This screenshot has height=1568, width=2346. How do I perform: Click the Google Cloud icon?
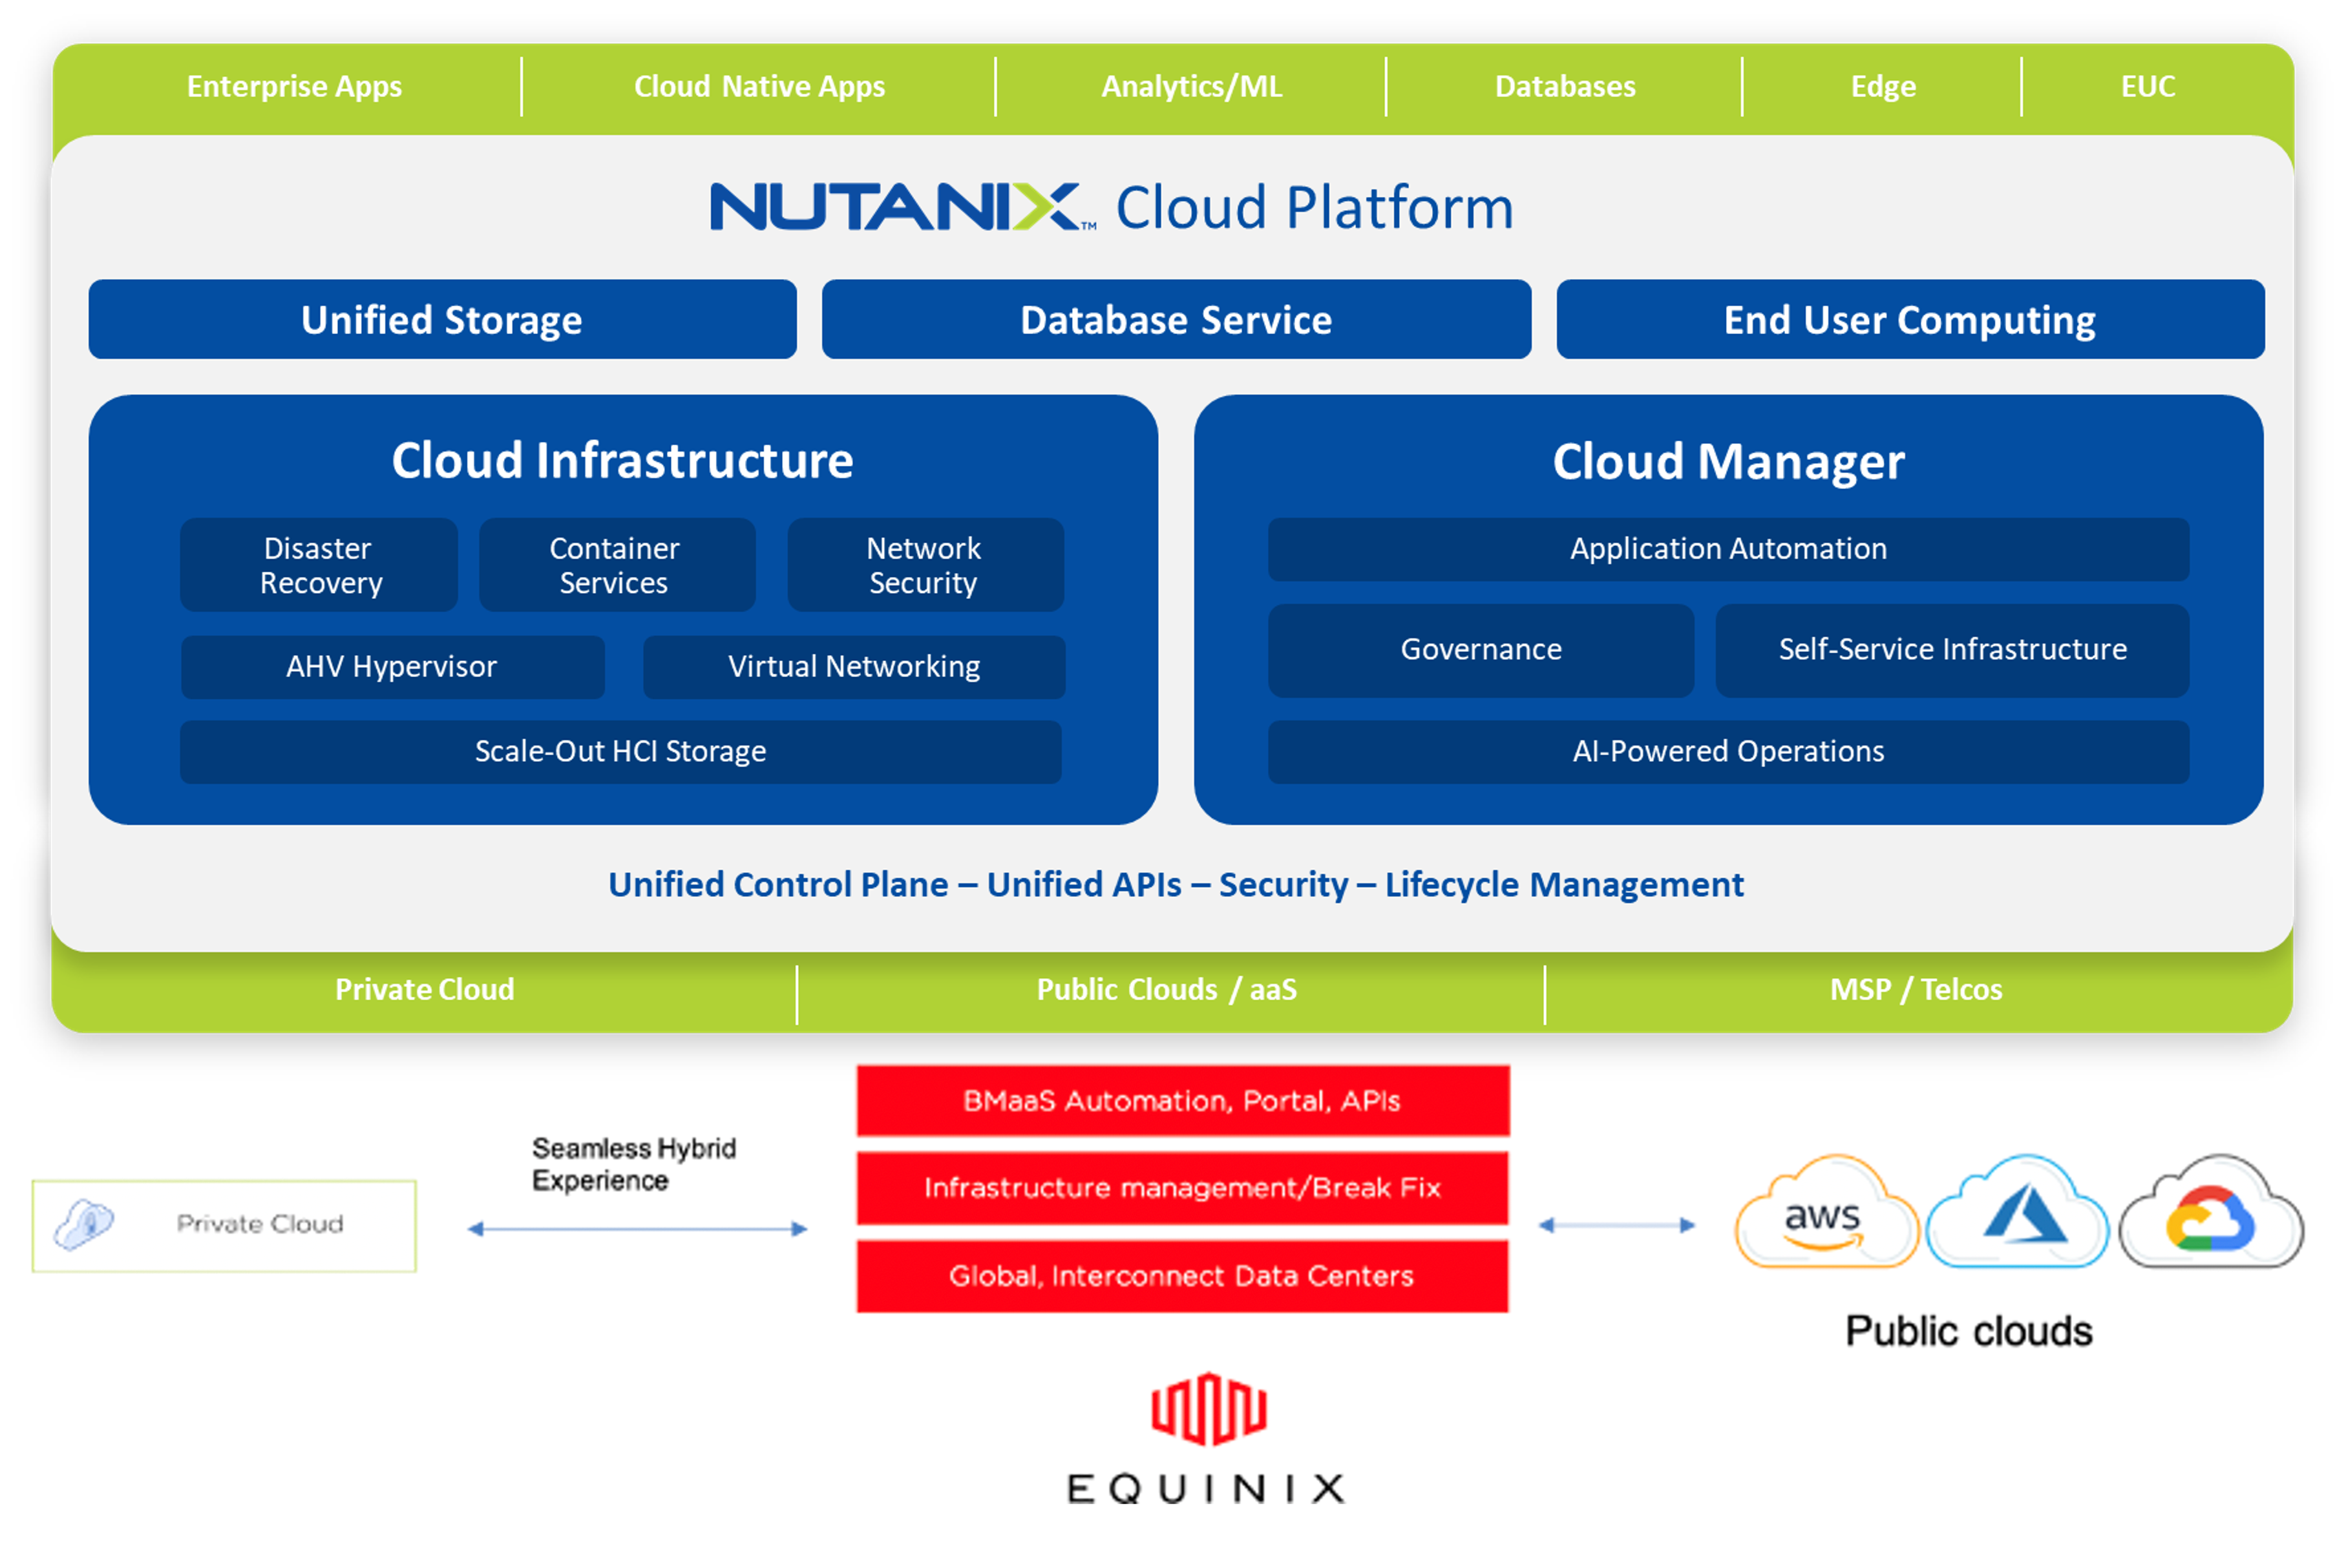pyautogui.click(x=2212, y=1214)
